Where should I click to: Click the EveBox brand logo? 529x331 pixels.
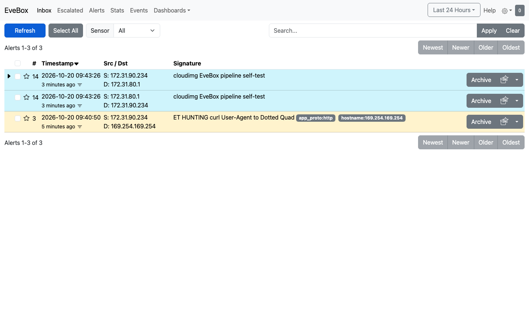click(16, 10)
